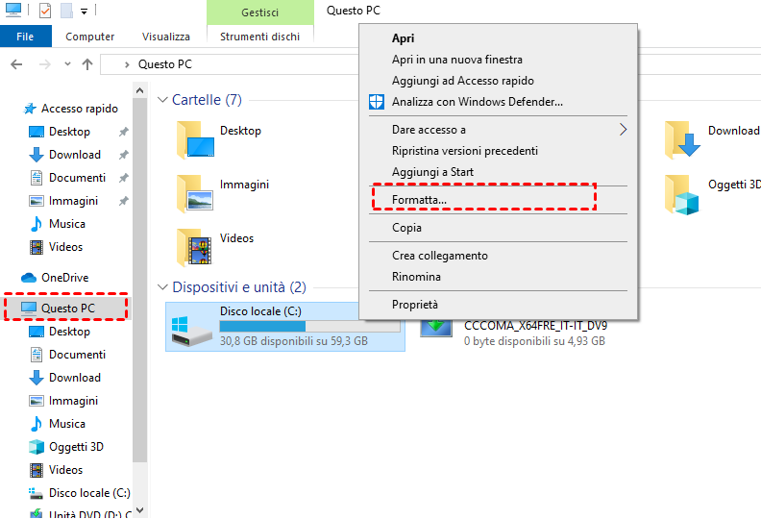Screen dimensions: 761x519
Task: Select the Immagini folder icon in Cartelle
Action: pos(195,194)
